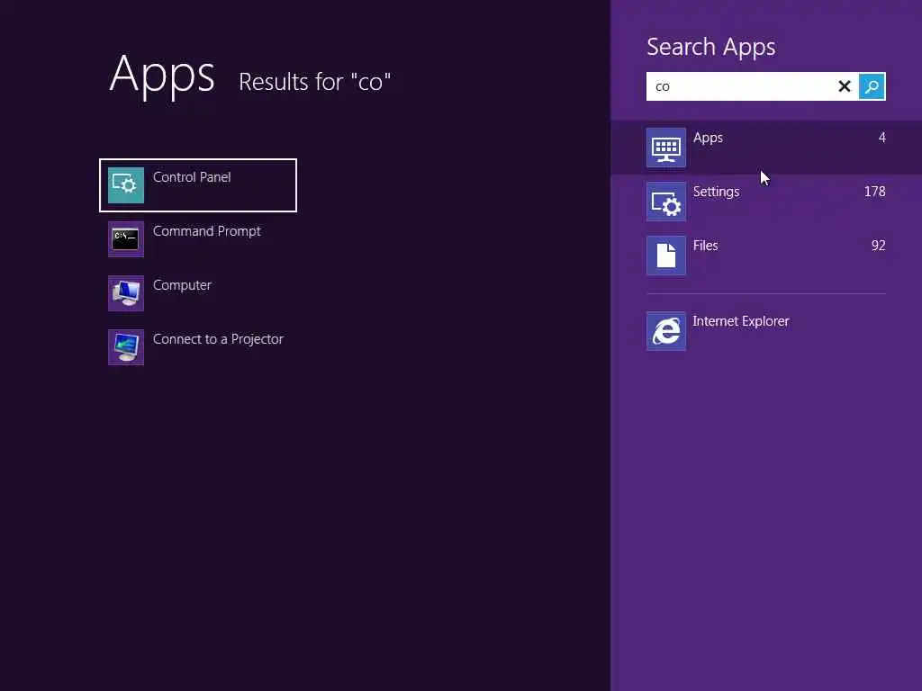The width and height of the screenshot is (922, 691).
Task: Filter results by Settings category label
Action: click(716, 192)
